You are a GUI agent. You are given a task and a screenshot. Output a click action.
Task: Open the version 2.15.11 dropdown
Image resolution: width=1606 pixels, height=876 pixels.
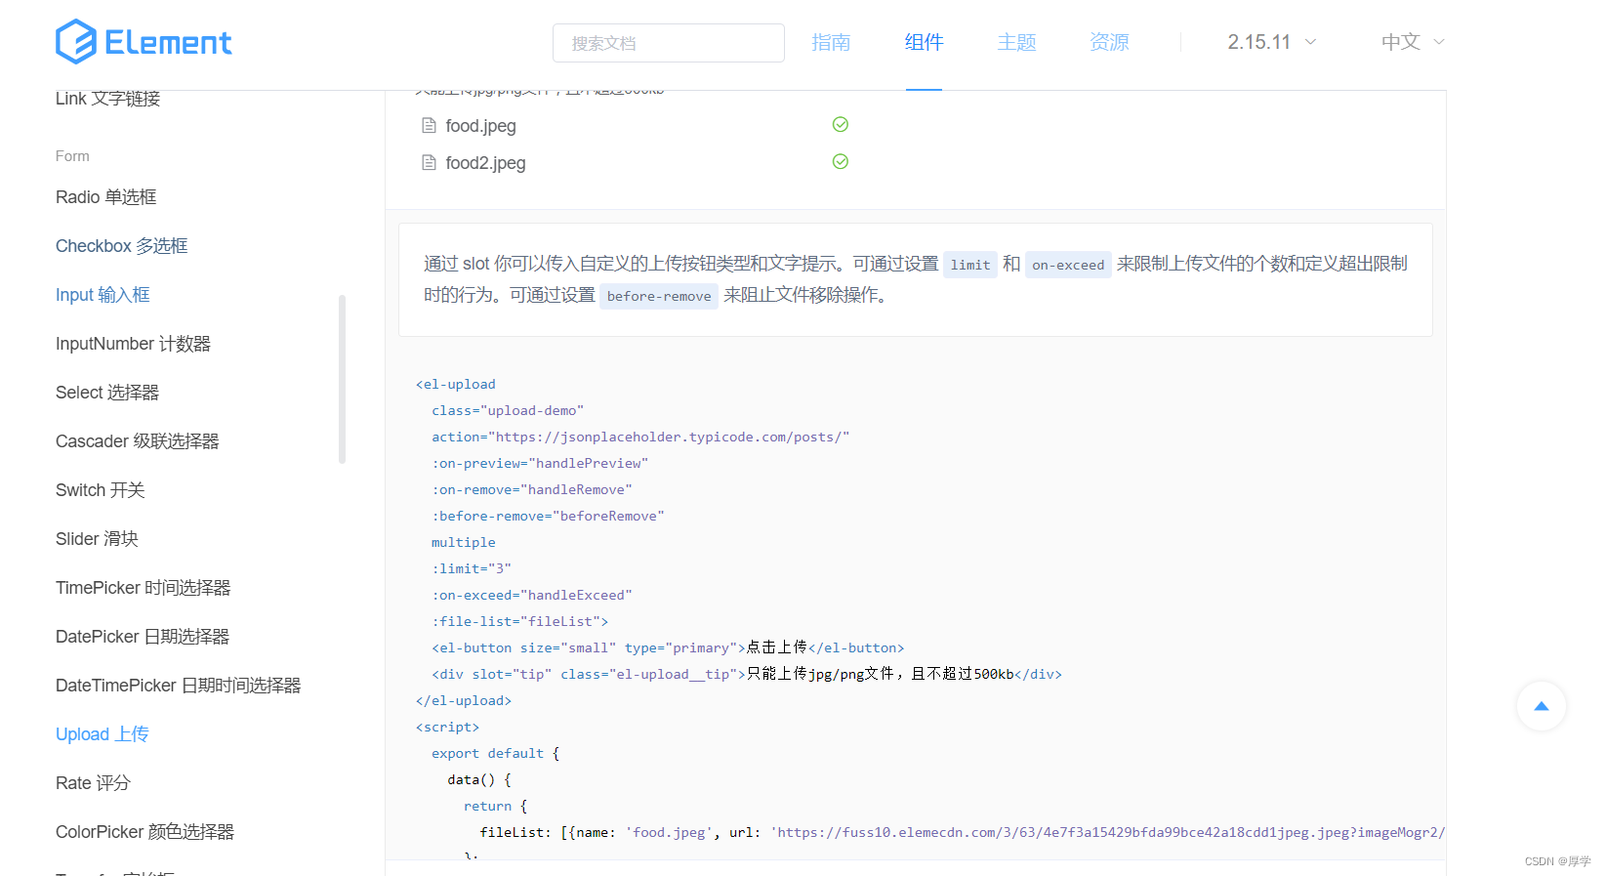click(1272, 42)
